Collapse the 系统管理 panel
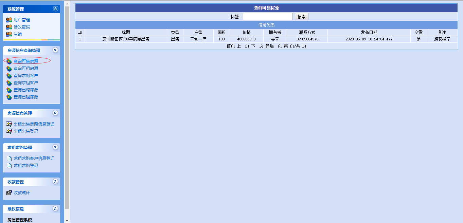Viewport: 463px width, 223px height. coord(55,9)
